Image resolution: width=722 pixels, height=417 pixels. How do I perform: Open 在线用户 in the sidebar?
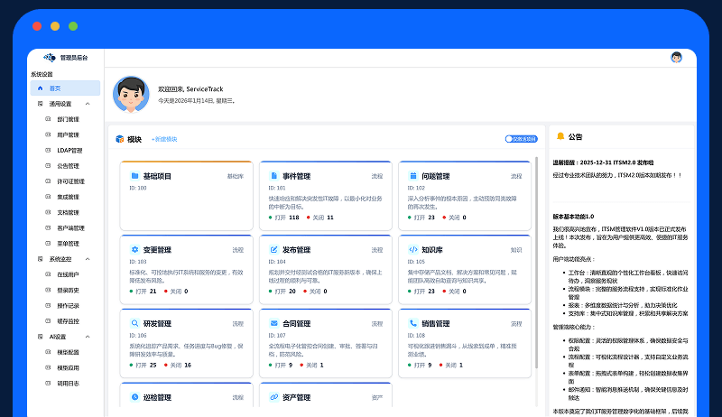coord(69,274)
